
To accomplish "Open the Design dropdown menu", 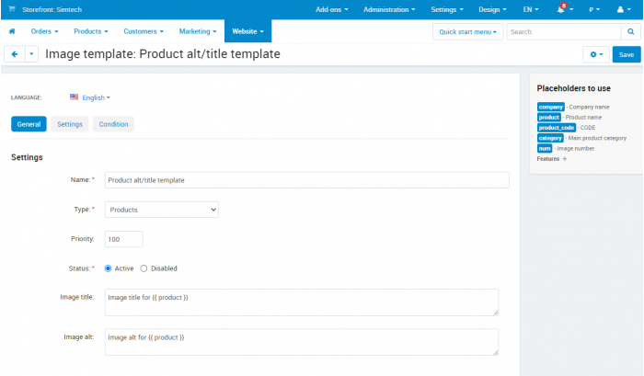I will pyautogui.click(x=492, y=9).
